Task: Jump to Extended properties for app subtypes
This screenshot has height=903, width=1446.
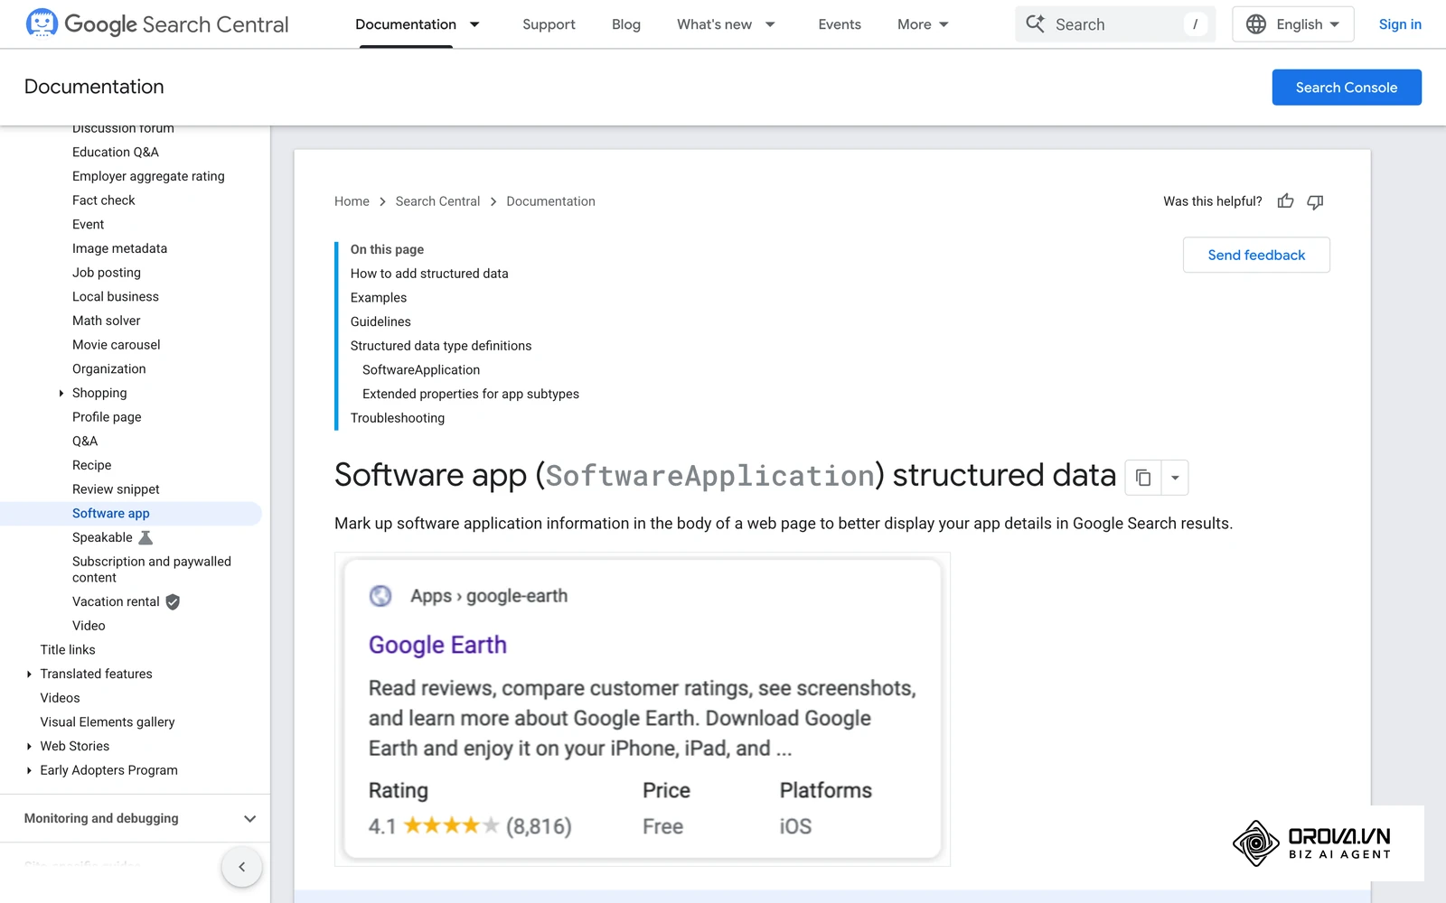Action: (x=471, y=394)
